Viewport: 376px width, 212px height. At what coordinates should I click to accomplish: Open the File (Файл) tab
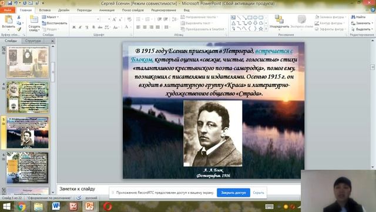click(8, 10)
